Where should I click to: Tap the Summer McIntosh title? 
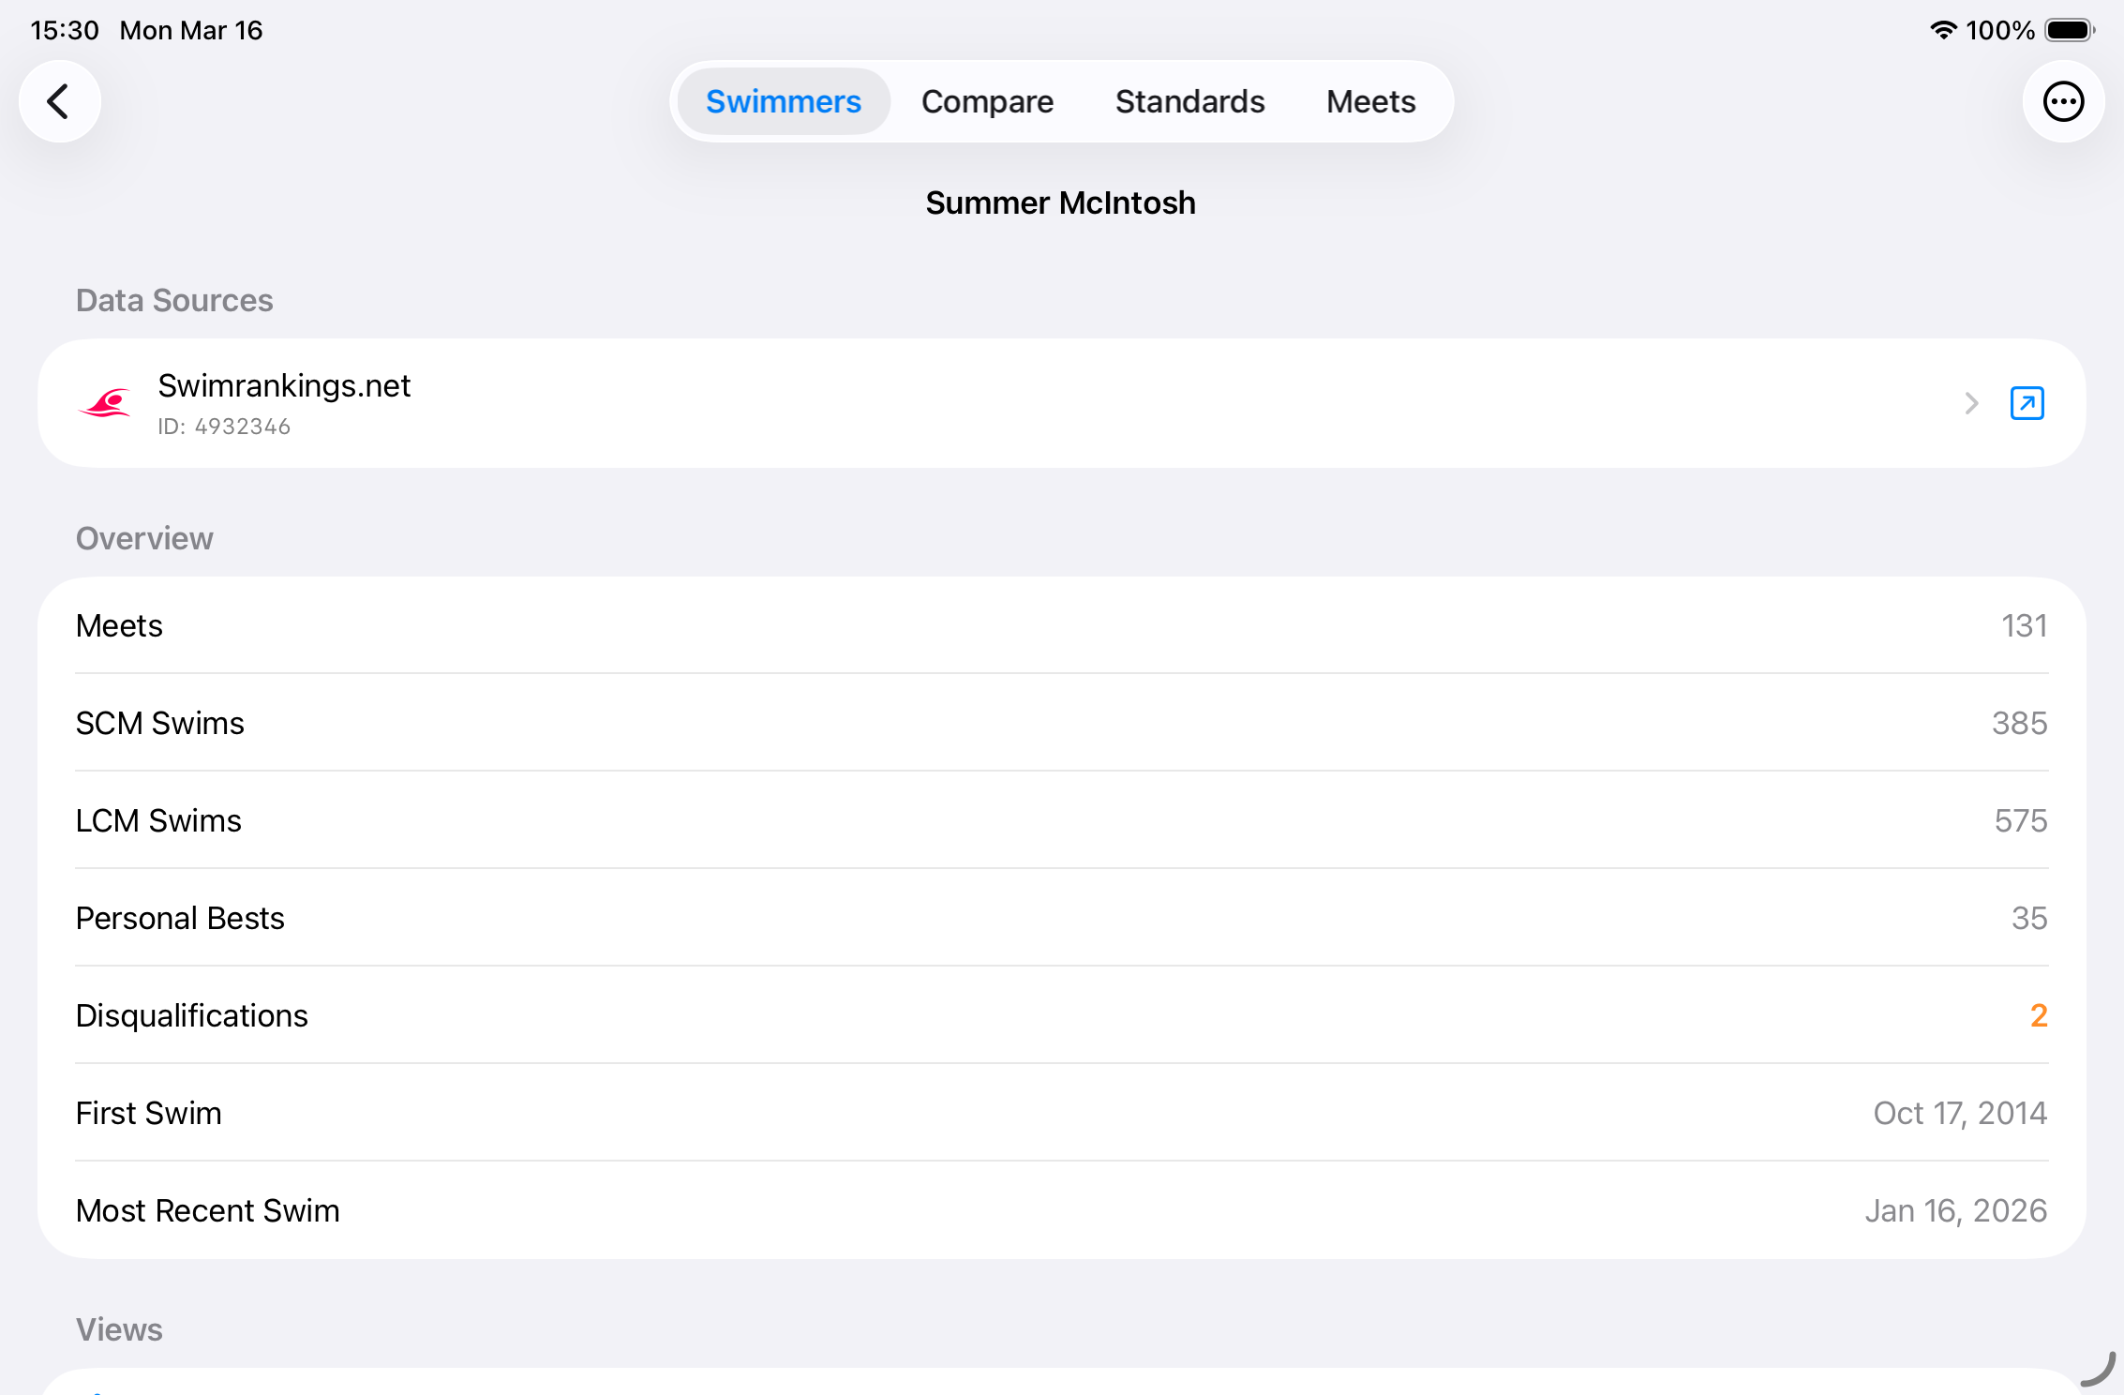[x=1060, y=202]
